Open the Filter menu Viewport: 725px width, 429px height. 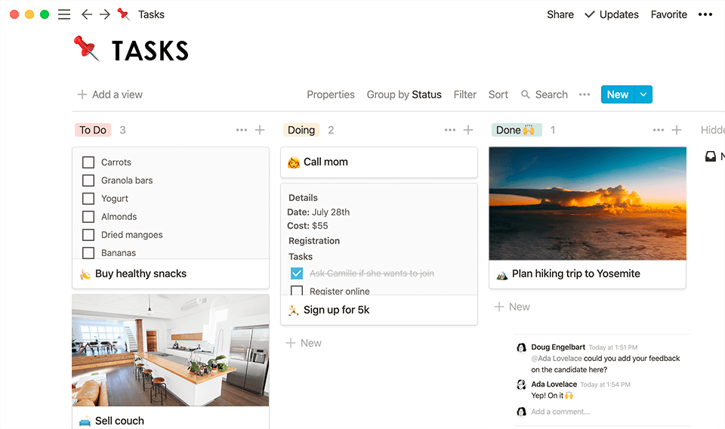coord(464,94)
